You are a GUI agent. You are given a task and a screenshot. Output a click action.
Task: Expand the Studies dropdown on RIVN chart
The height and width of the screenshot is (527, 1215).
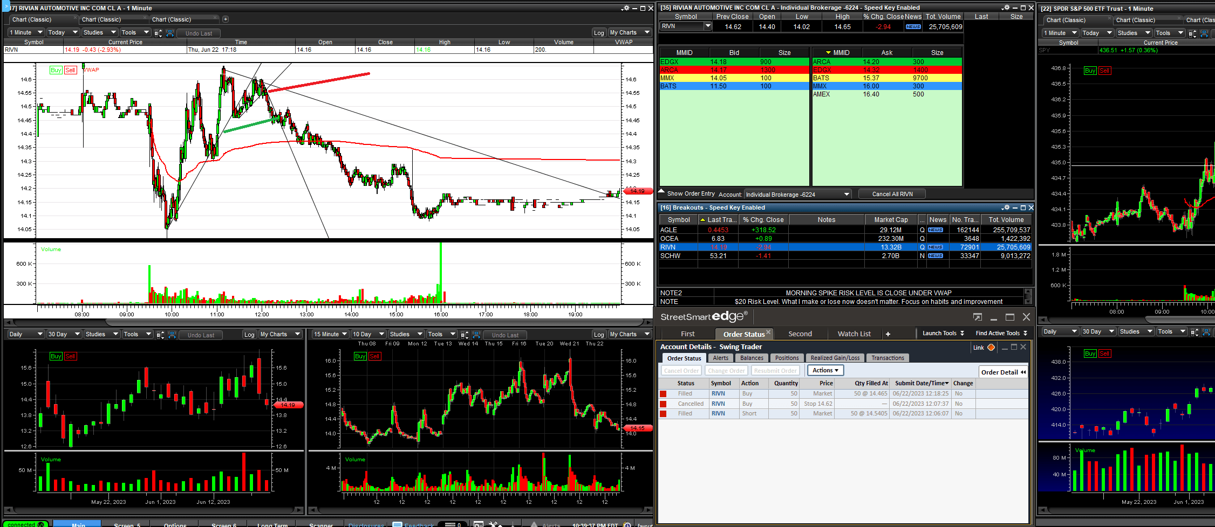pos(99,33)
